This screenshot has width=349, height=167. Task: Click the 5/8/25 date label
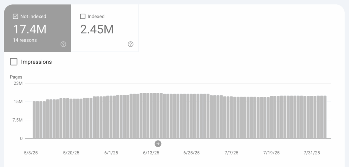tap(31, 153)
